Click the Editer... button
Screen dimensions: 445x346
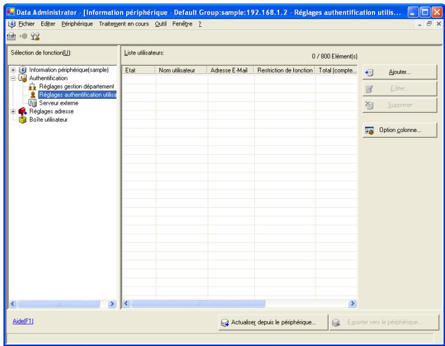(400, 89)
